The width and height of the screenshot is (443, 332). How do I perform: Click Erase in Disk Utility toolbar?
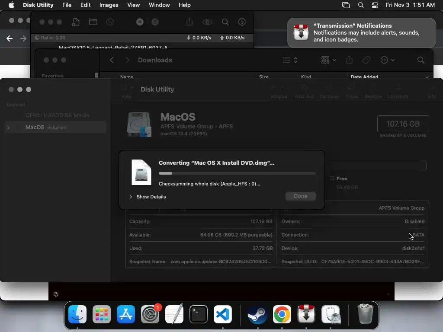click(351, 92)
